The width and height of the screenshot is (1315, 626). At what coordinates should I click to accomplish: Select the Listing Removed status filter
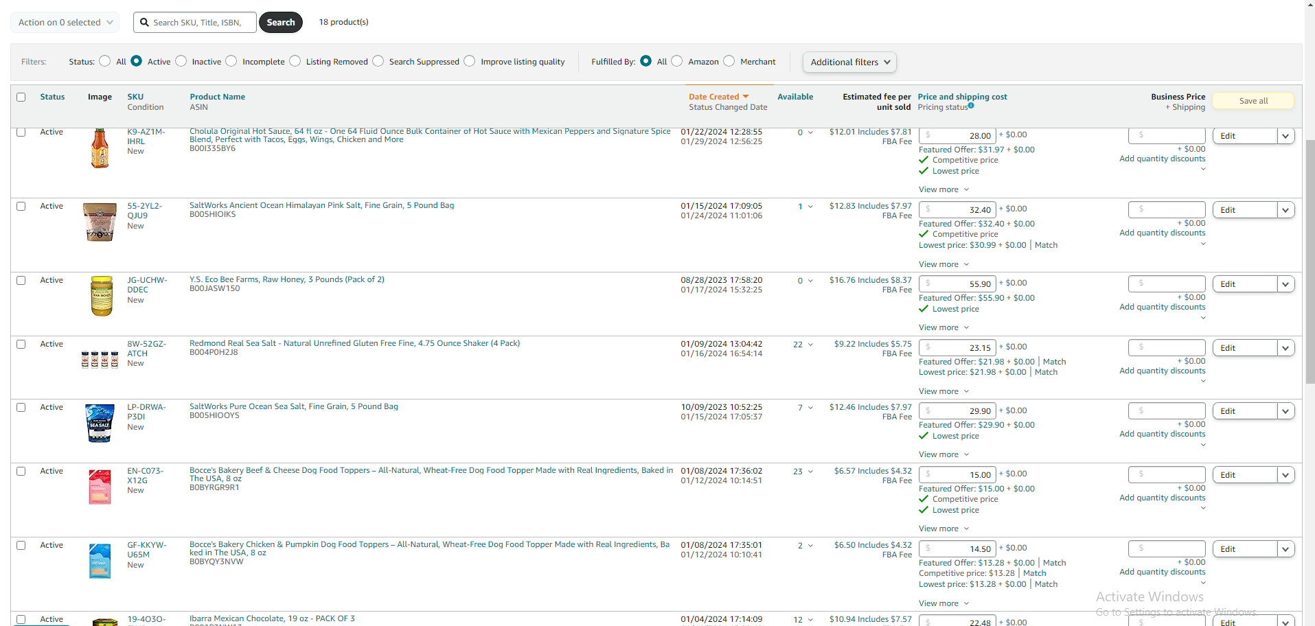[x=295, y=61]
